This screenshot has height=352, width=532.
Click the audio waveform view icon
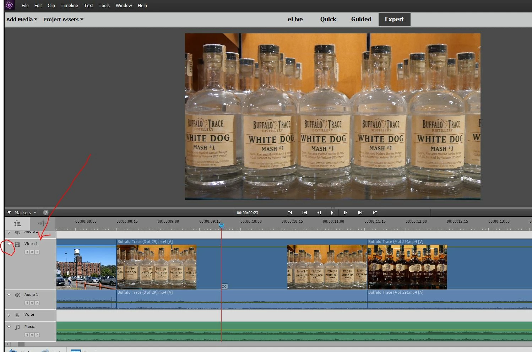(42, 223)
